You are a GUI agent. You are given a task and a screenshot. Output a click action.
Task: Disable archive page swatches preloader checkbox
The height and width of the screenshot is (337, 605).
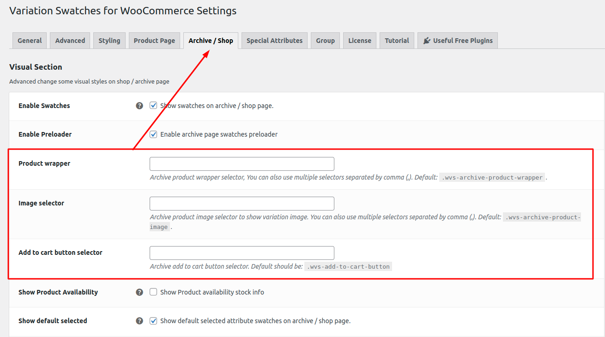pyautogui.click(x=153, y=134)
